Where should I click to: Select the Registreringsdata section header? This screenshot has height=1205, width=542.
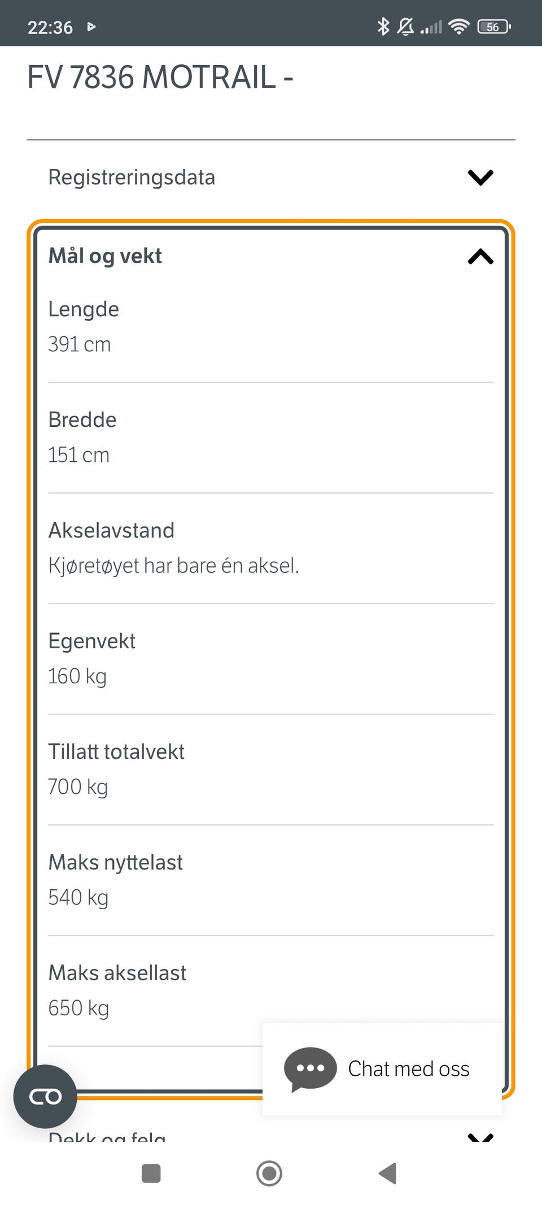click(132, 177)
